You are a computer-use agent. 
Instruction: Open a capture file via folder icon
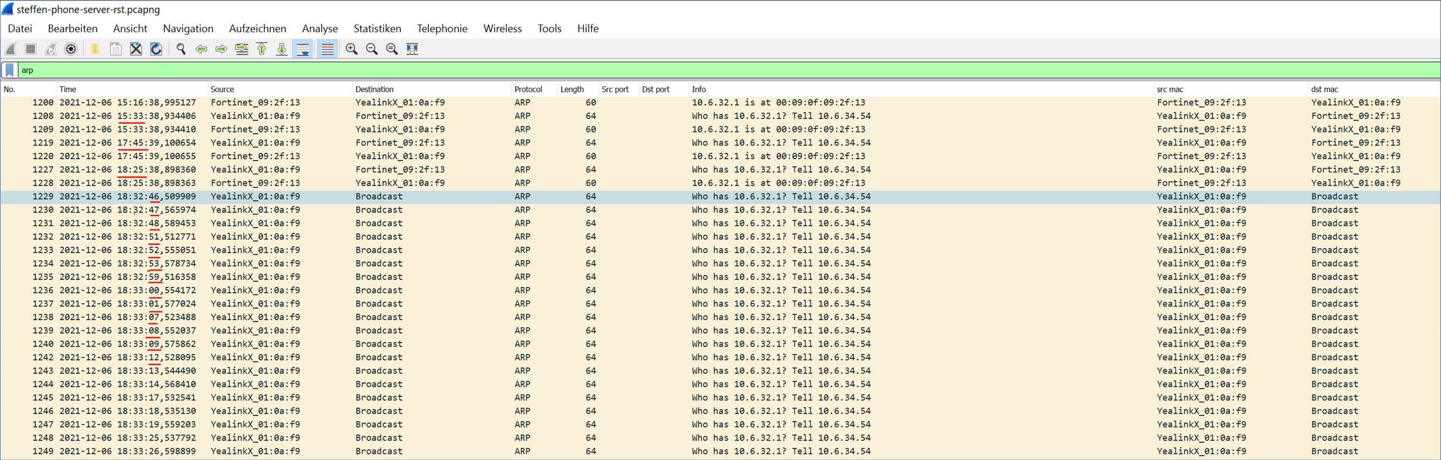point(95,49)
